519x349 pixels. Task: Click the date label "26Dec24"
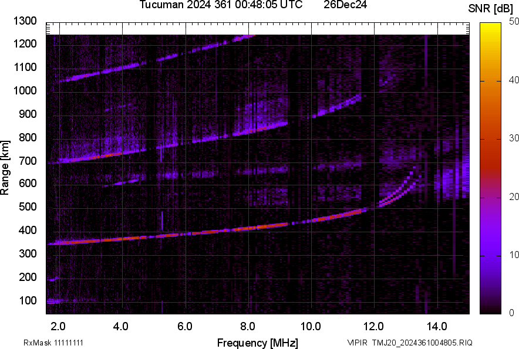coord(345,5)
